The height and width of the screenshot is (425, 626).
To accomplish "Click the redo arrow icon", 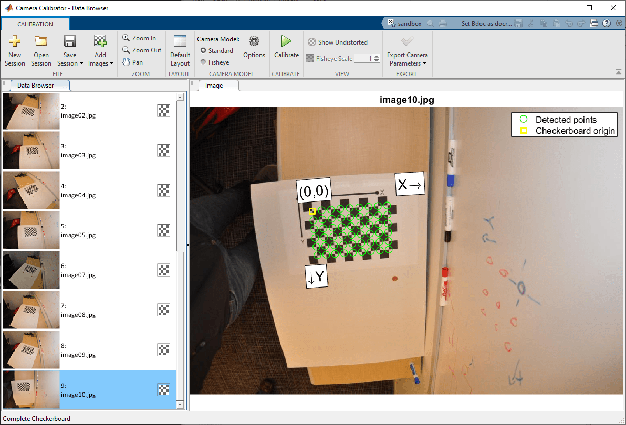I will coord(581,24).
